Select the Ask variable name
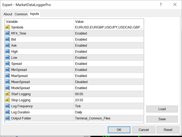This screenshot has height=137, width=182. [14, 45]
